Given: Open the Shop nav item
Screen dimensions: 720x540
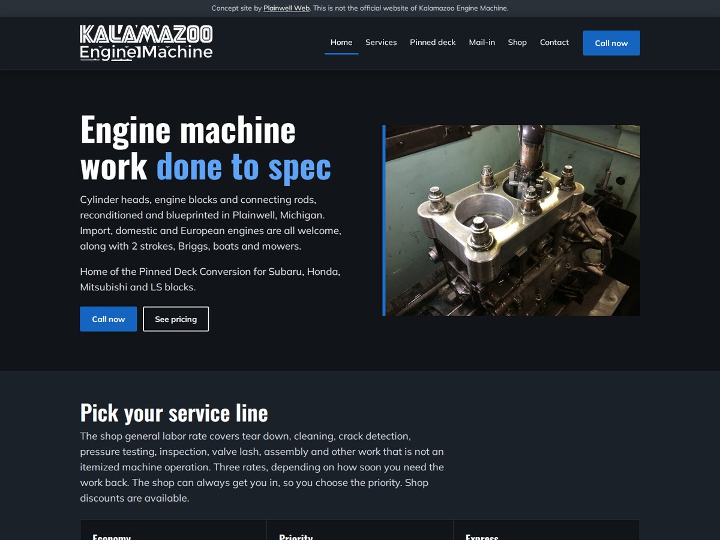Looking at the screenshot, I should tap(517, 43).
